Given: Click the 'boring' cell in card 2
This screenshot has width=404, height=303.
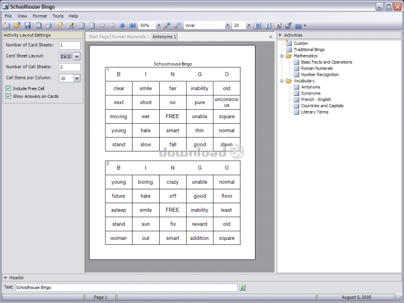Looking at the screenshot, I should pos(146,182).
